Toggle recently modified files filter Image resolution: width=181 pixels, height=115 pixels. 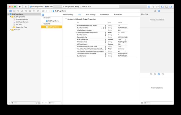pyautogui.click(x=36, y=103)
